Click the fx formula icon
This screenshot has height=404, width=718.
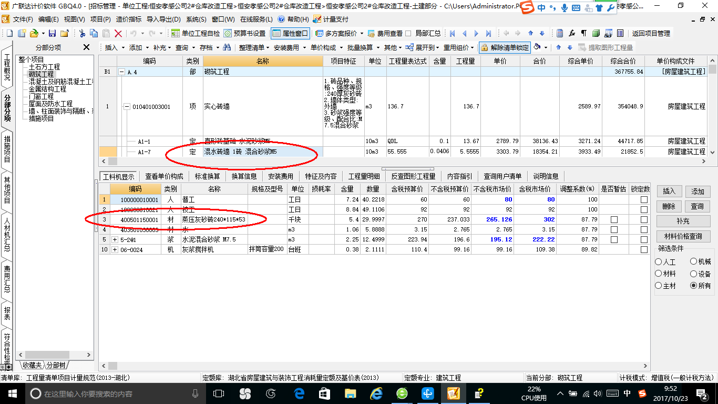(x=572, y=33)
